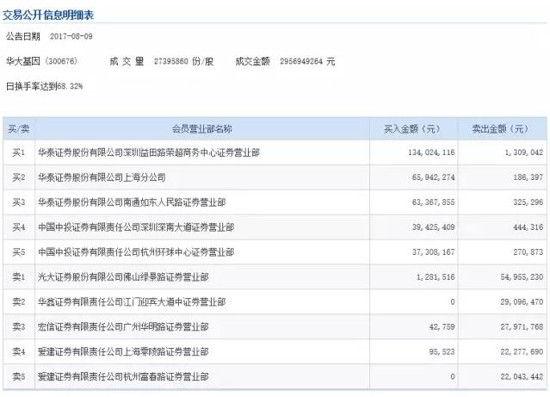Click the 日换手率达到68.32% line
The width and height of the screenshot is (550, 397).
point(44,86)
